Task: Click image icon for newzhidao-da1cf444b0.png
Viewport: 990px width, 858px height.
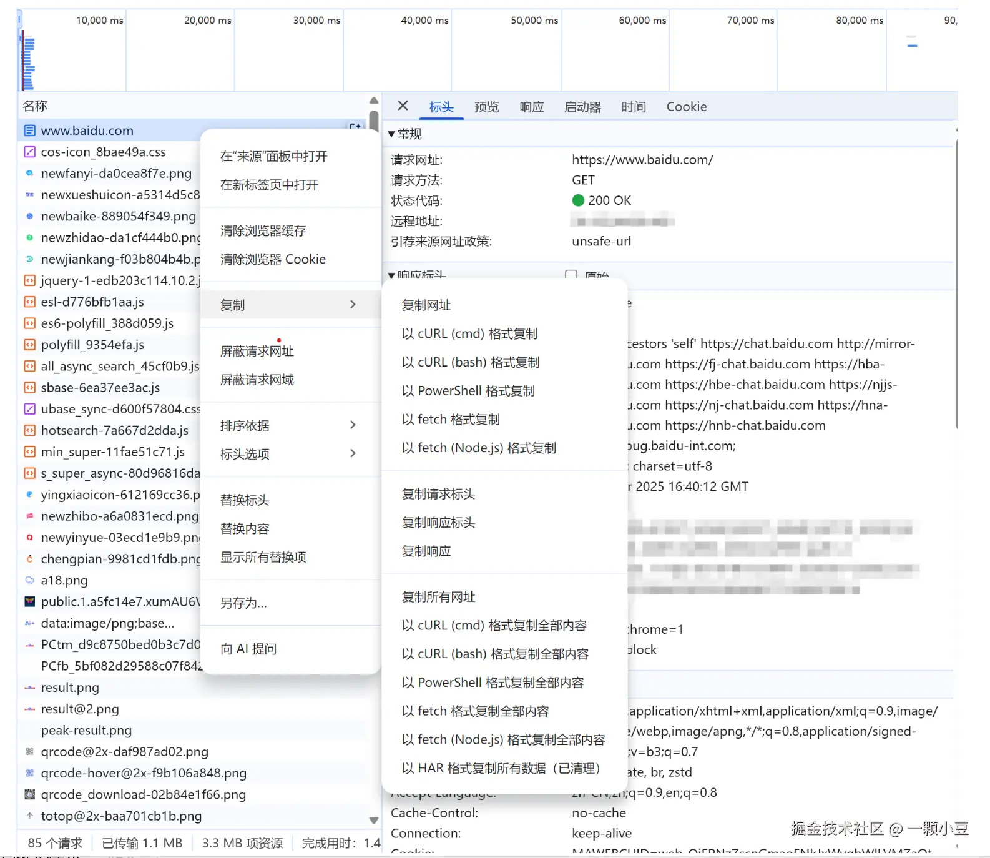Action: (x=29, y=237)
